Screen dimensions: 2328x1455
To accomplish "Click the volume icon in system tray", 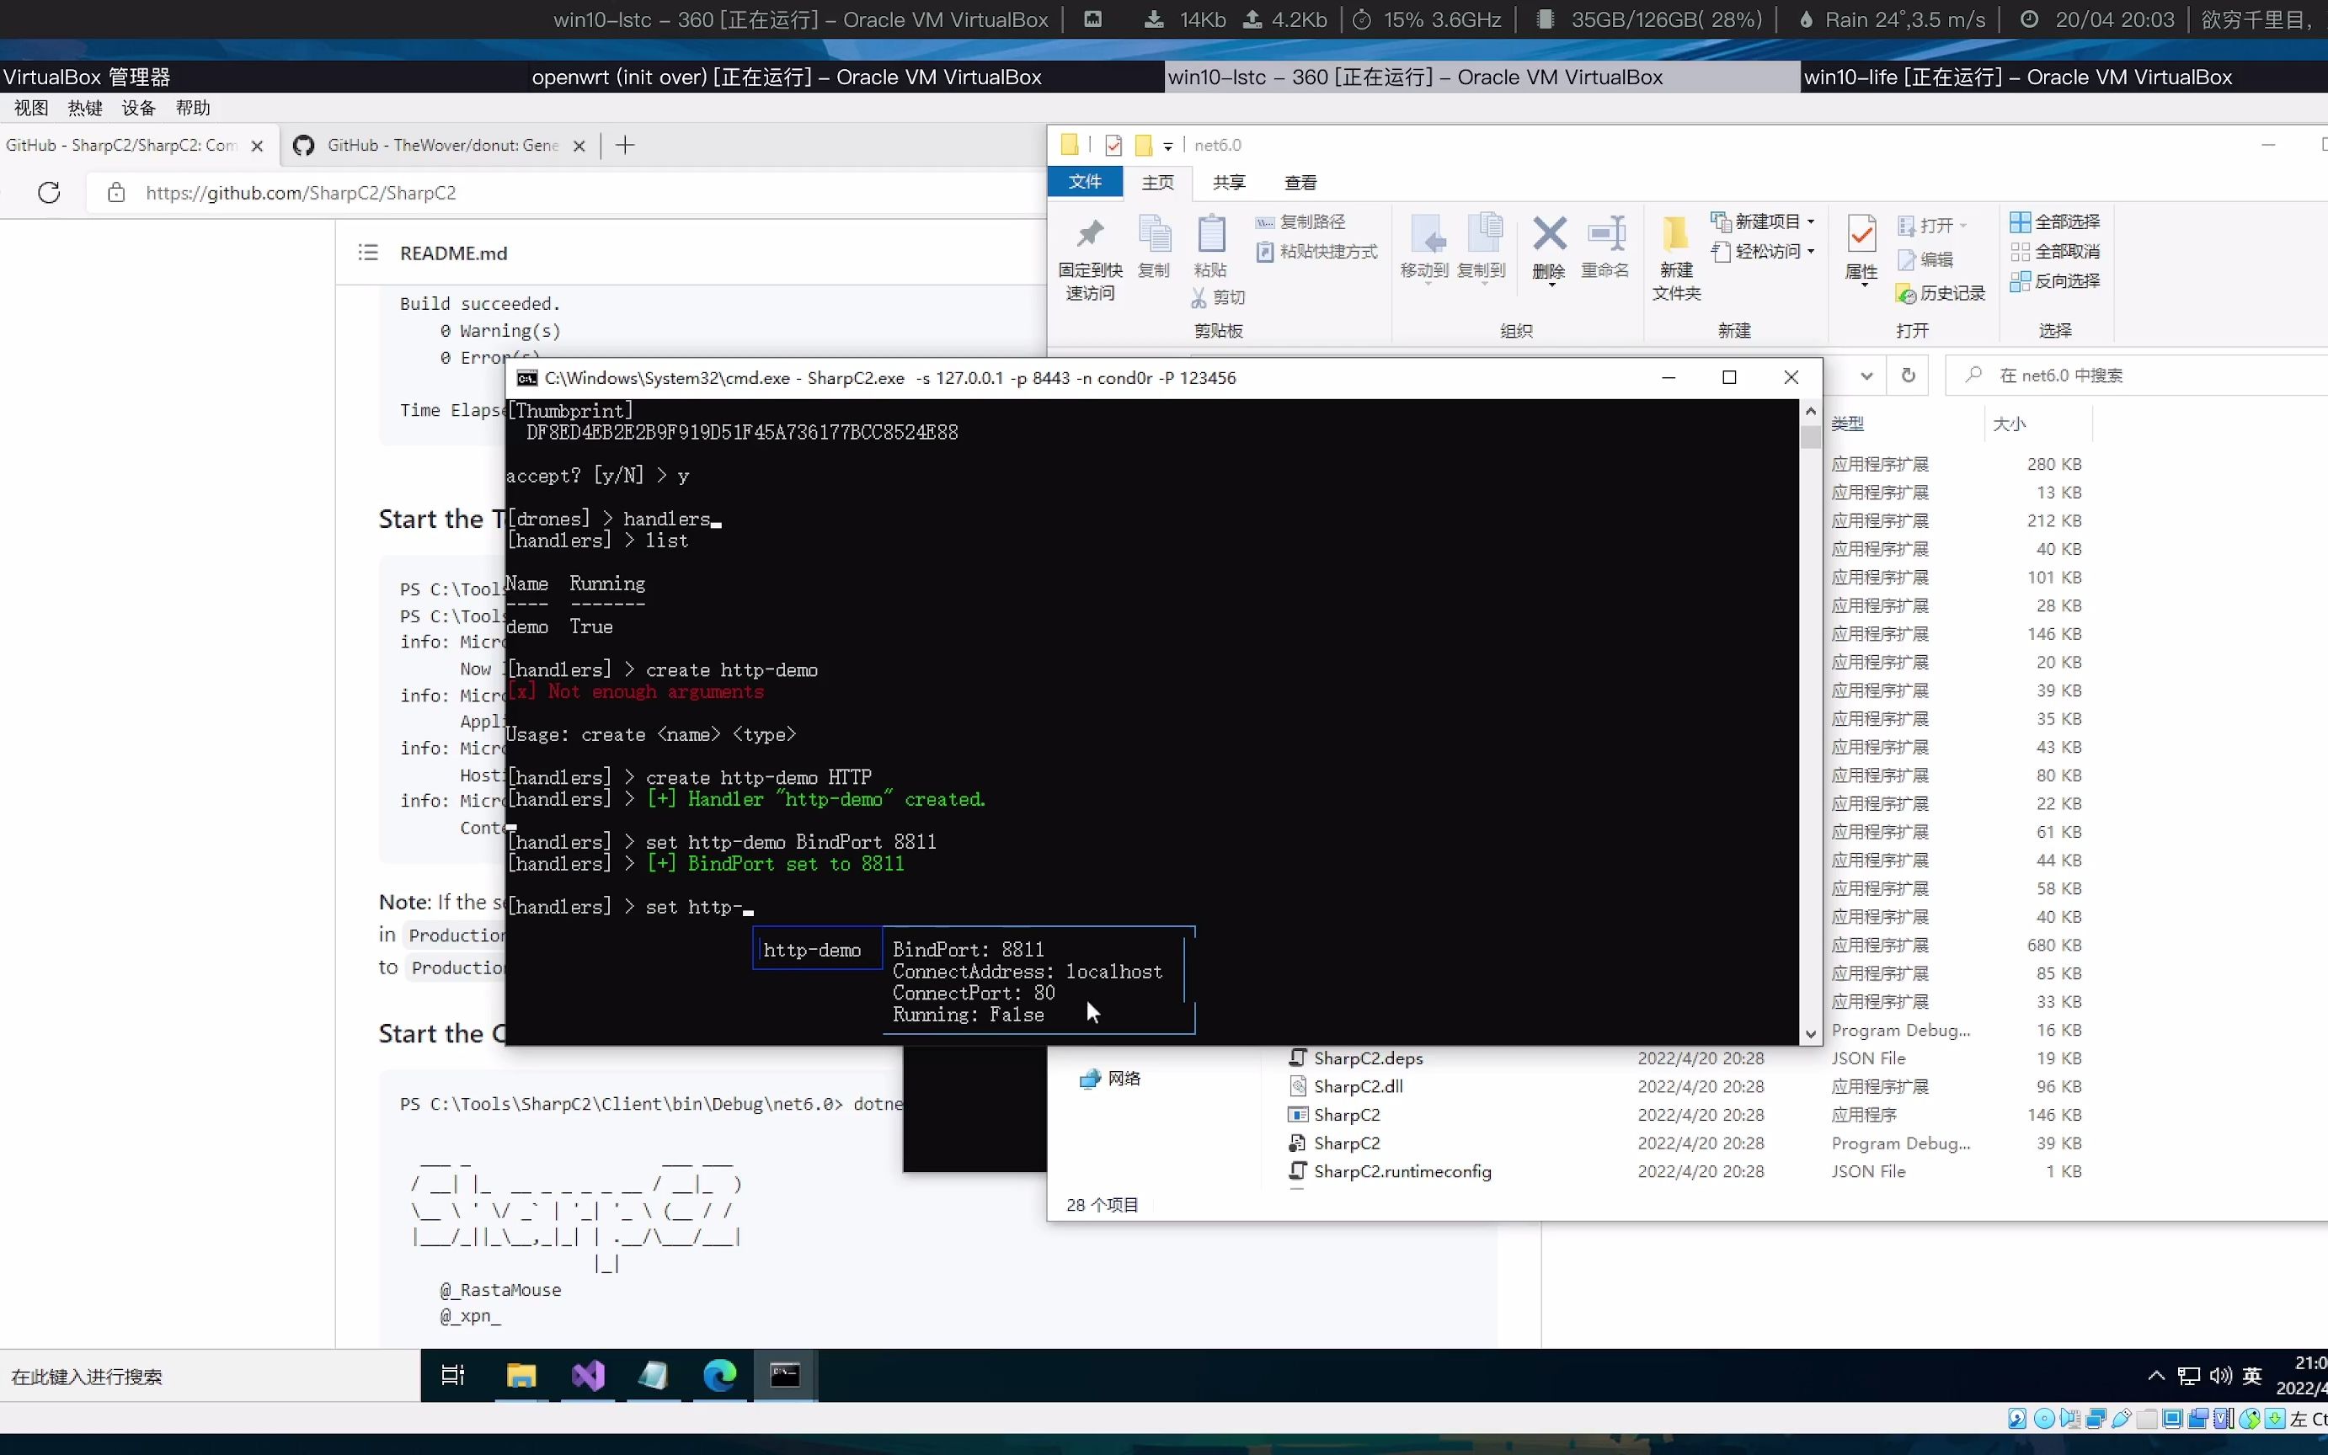I will coord(2221,1377).
